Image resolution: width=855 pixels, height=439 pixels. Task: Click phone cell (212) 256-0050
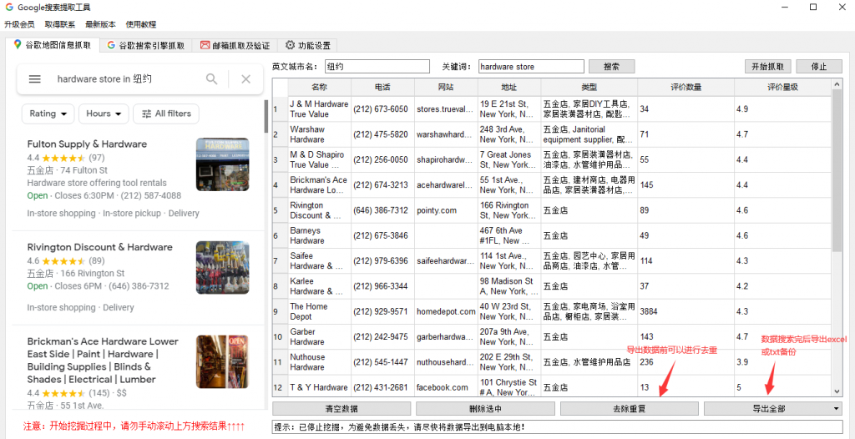click(x=382, y=159)
